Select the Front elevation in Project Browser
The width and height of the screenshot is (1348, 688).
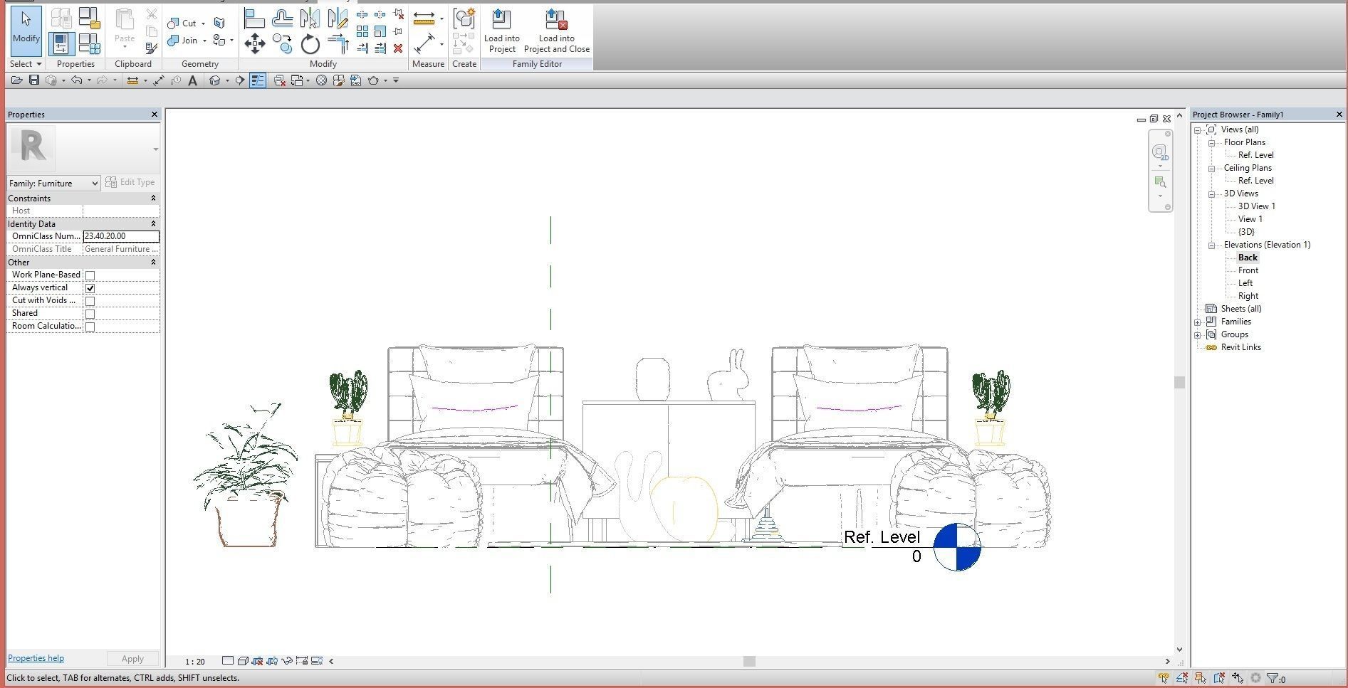[1248, 270]
